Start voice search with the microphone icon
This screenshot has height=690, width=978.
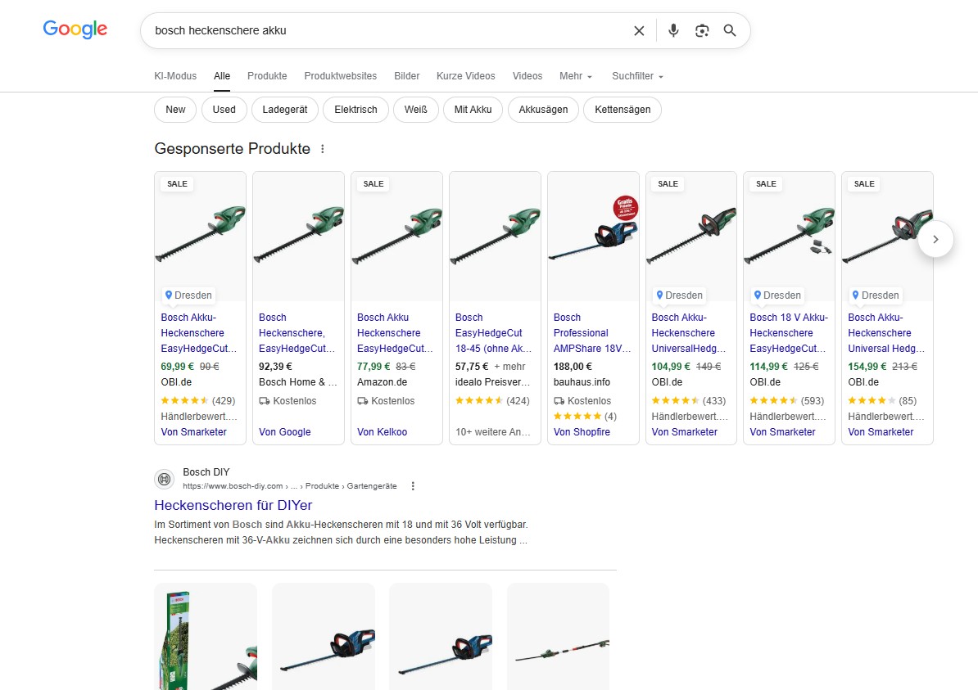tap(673, 30)
